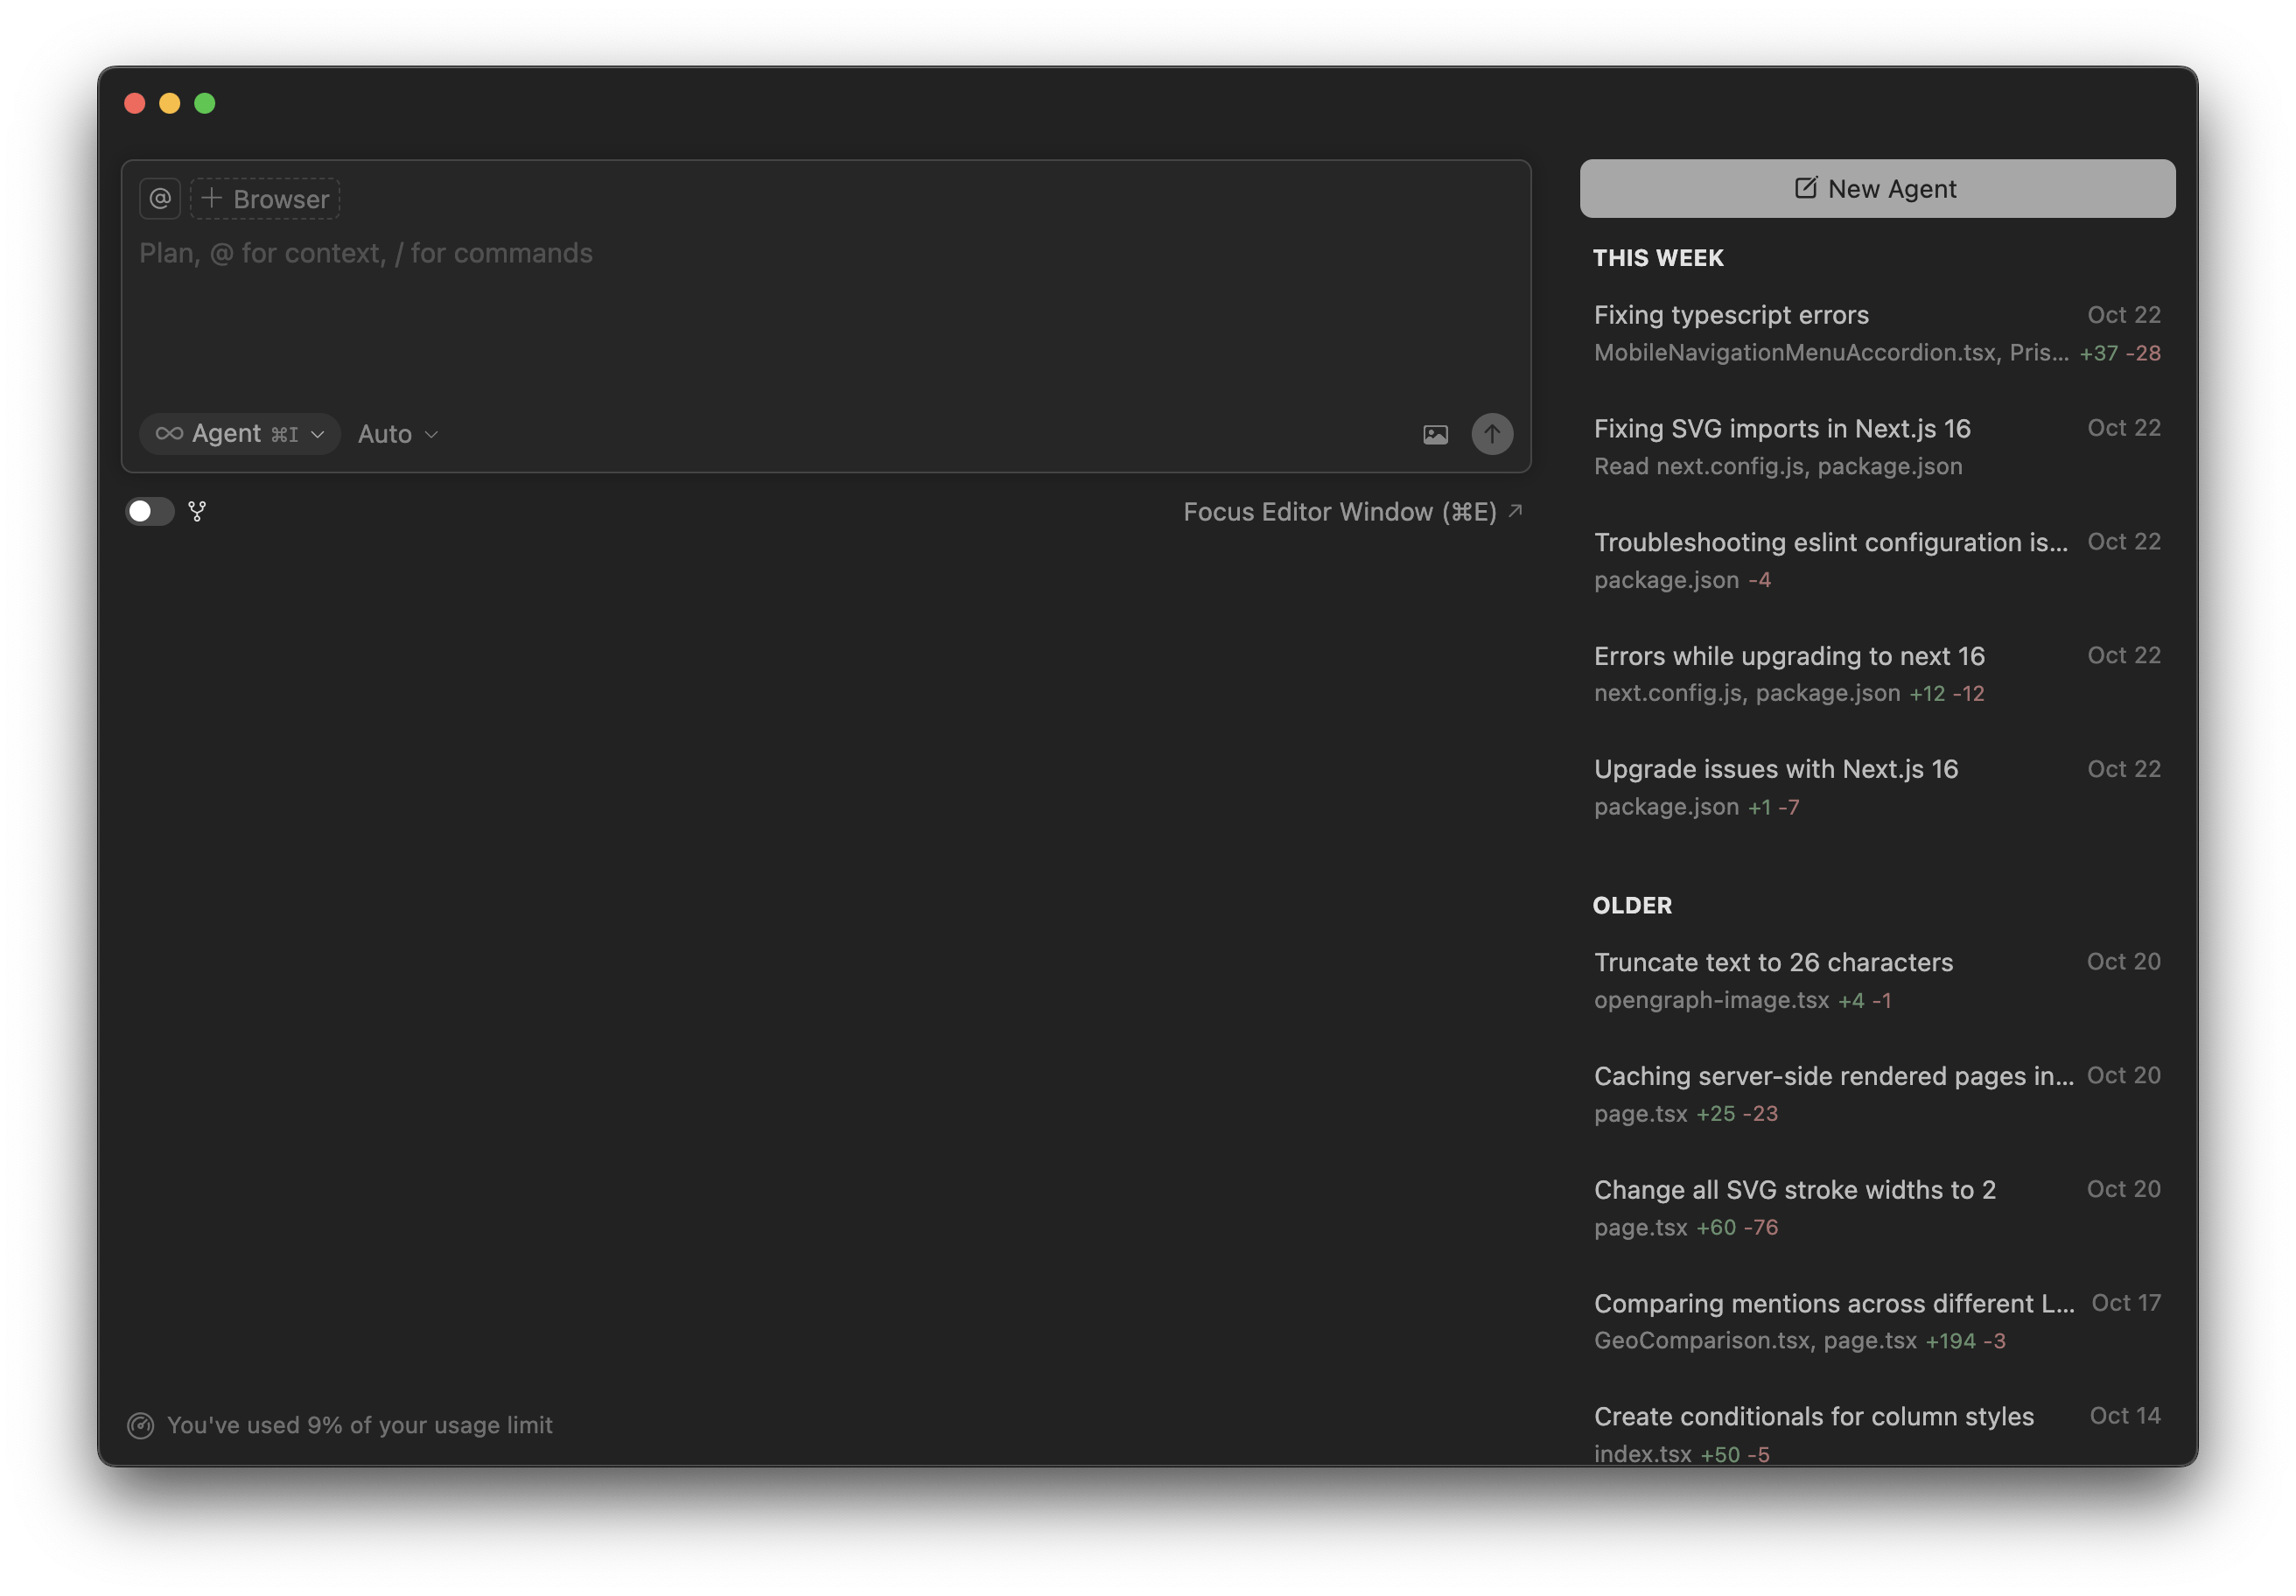Add Browser context using the + Browser chip
Image resolution: width=2296 pixels, height=1596 pixels.
click(x=264, y=198)
